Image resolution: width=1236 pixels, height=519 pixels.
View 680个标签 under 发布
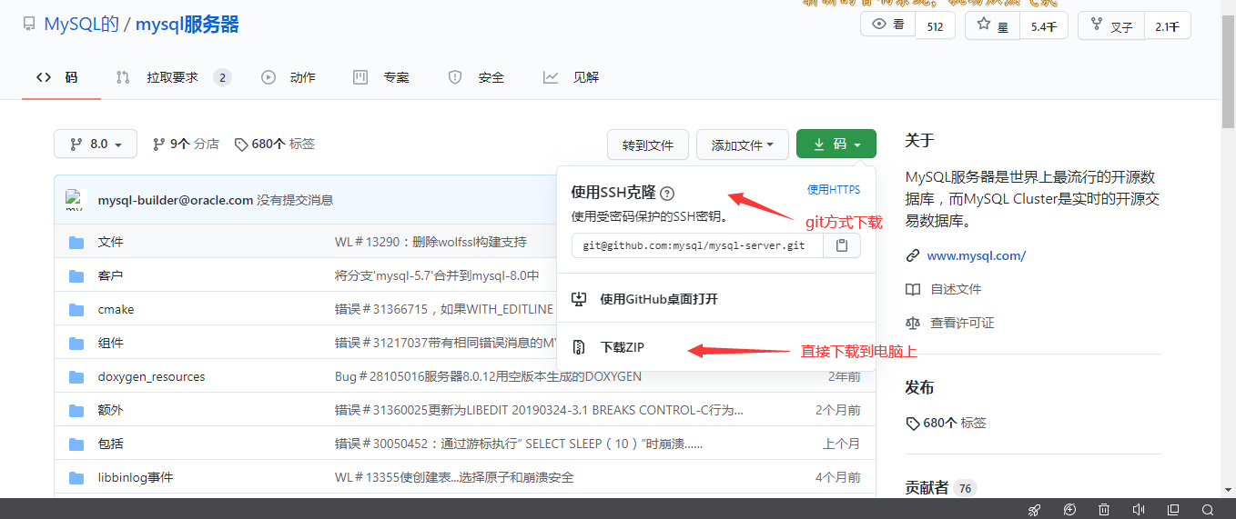point(947,423)
